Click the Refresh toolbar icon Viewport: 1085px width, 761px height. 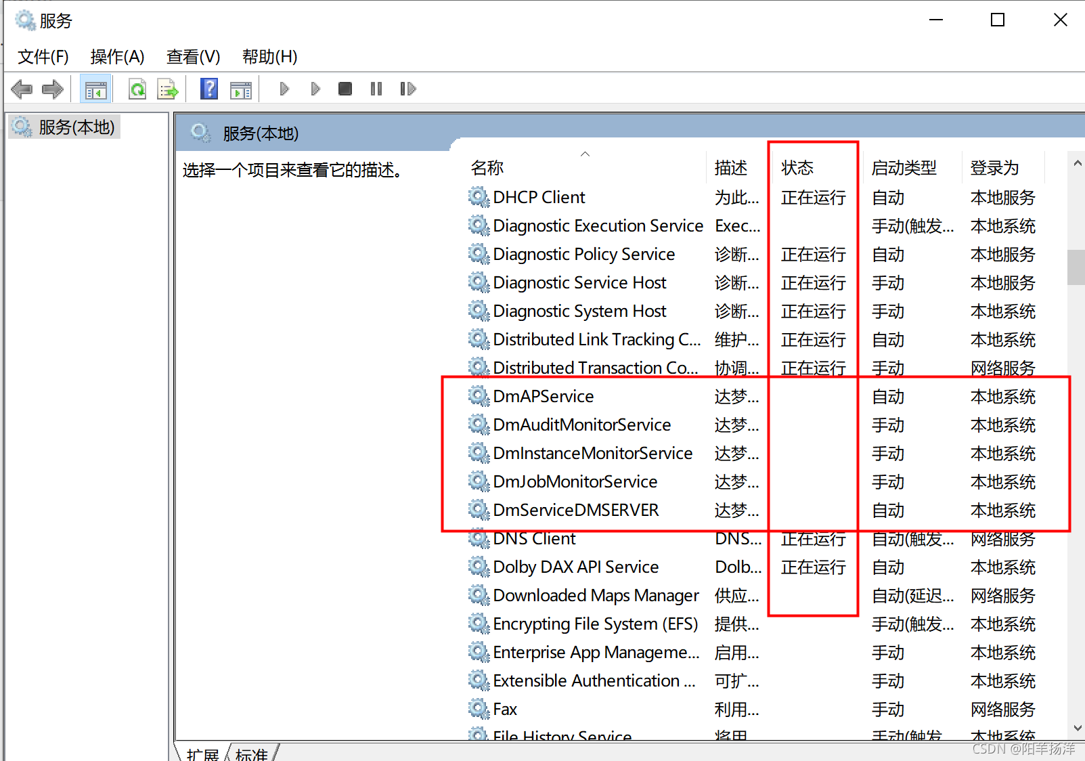[137, 89]
